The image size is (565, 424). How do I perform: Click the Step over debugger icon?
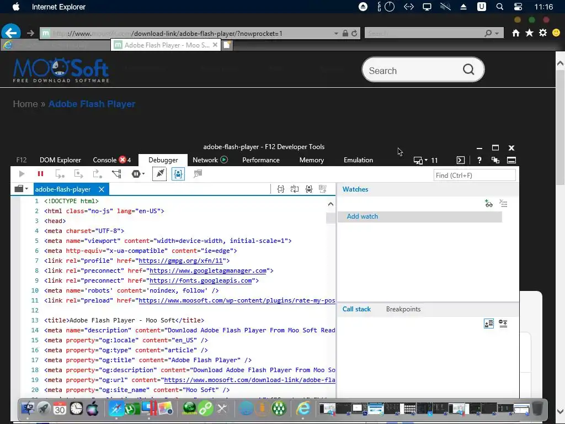(78, 174)
